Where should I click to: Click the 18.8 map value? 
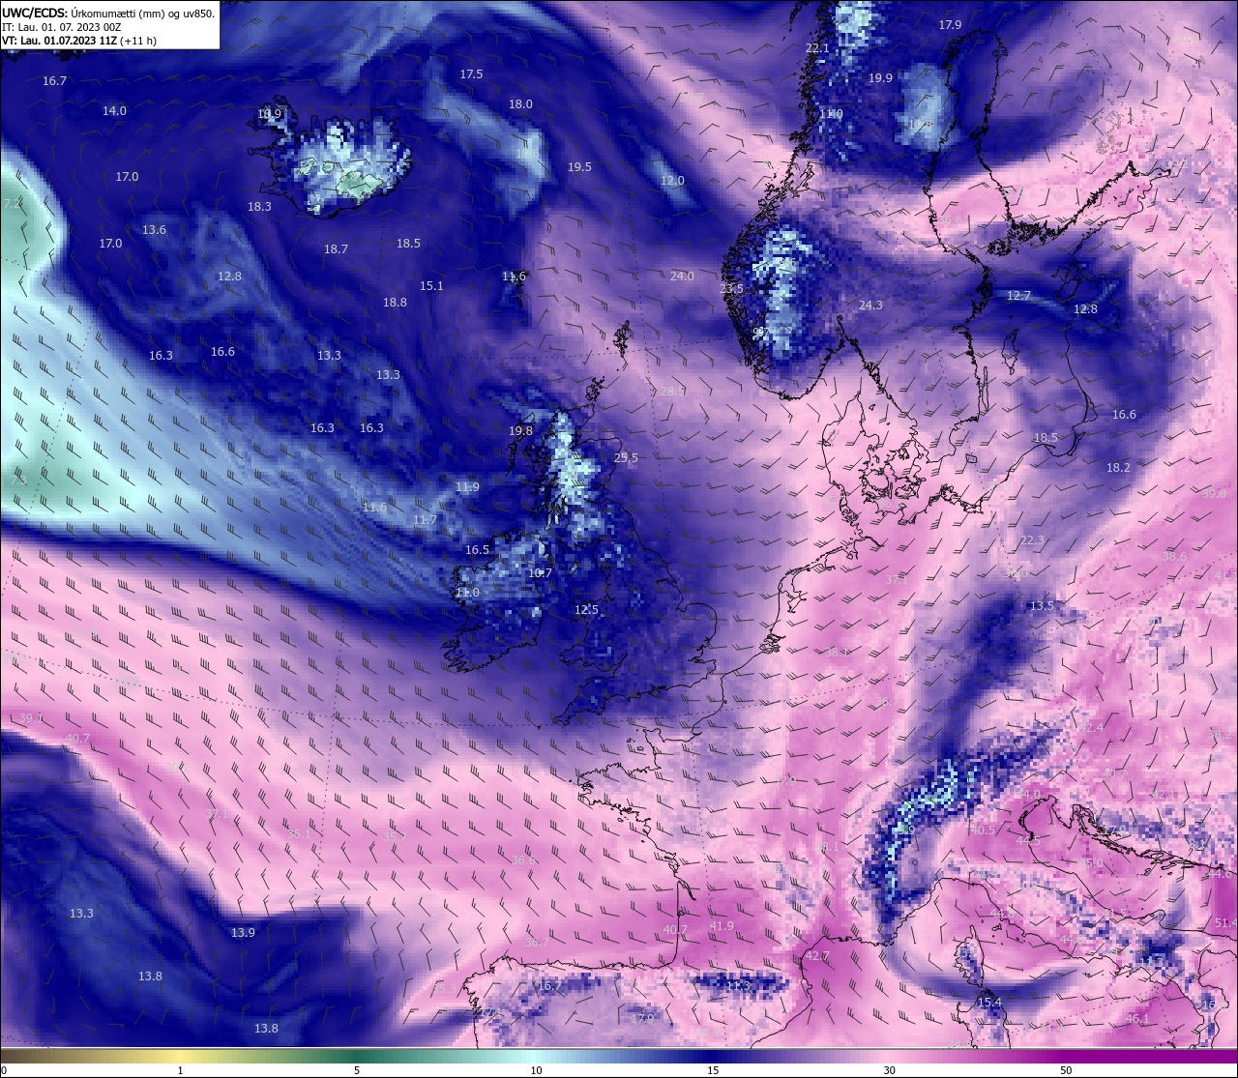[395, 303]
